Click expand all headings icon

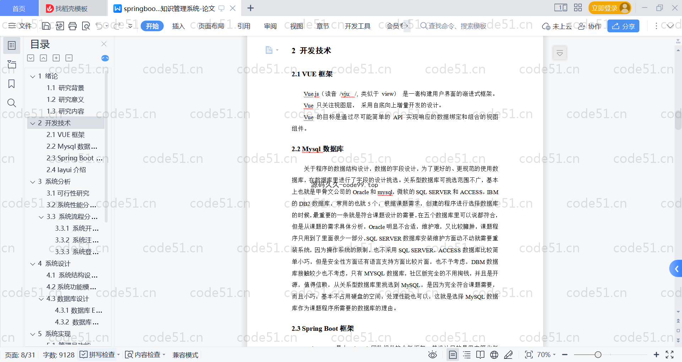click(x=31, y=58)
